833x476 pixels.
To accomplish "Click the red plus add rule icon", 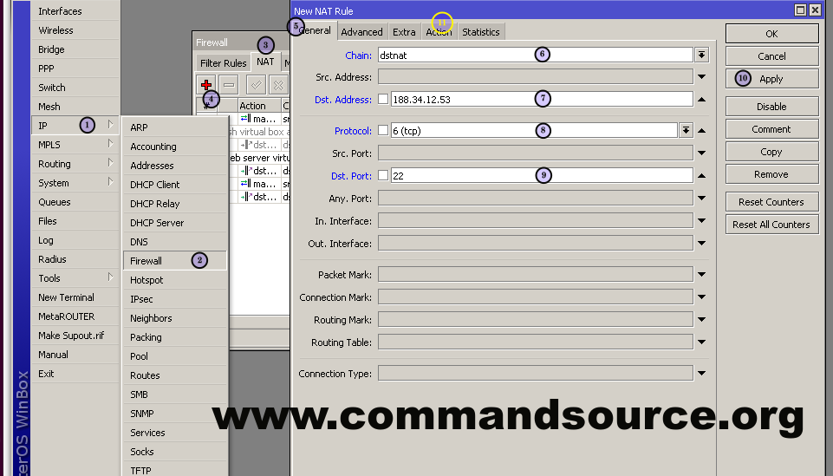I will (206, 84).
